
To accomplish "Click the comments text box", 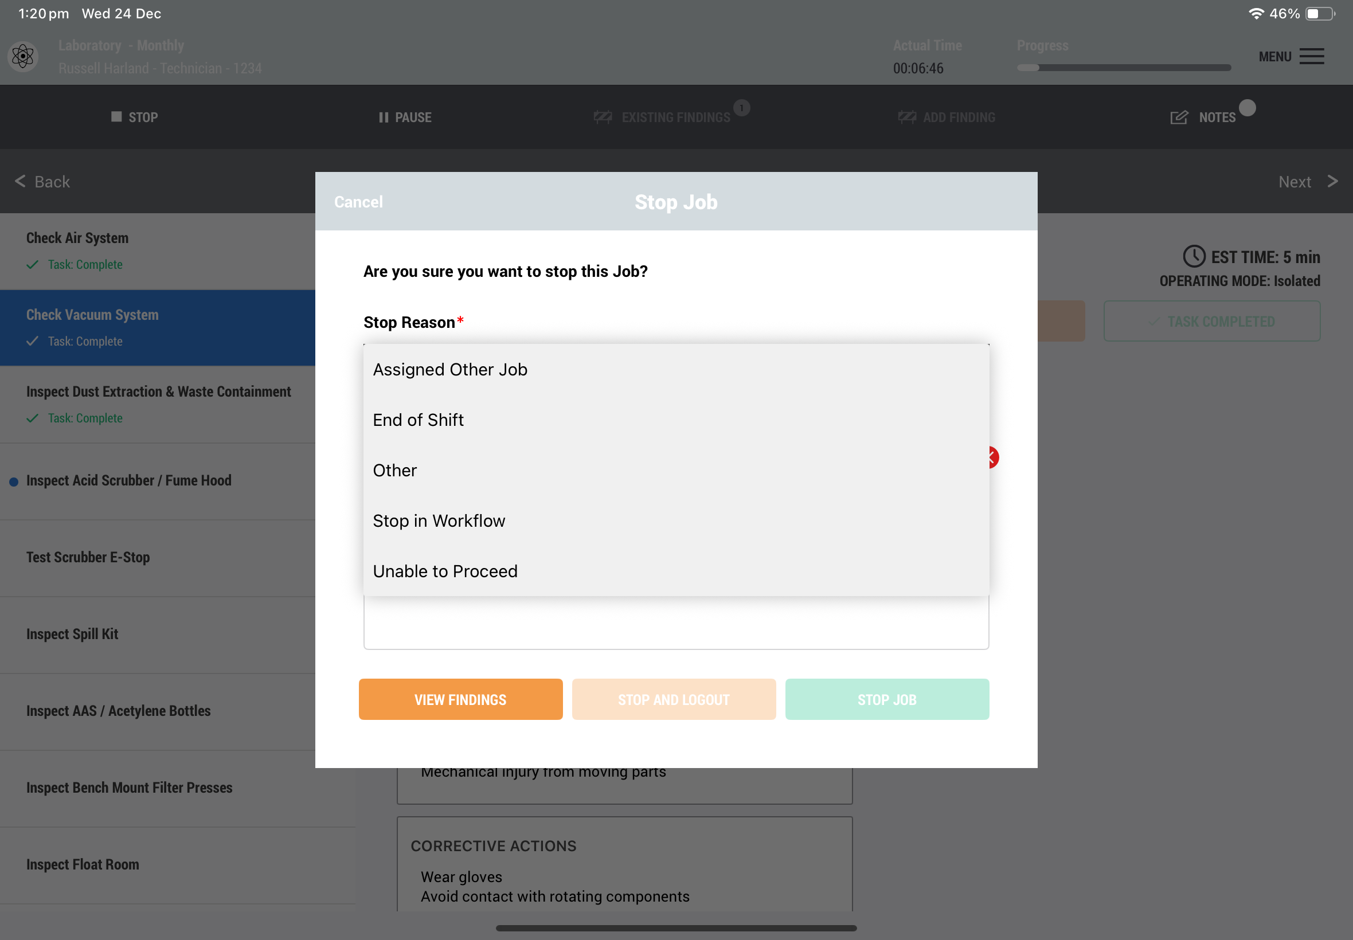I will (675, 623).
